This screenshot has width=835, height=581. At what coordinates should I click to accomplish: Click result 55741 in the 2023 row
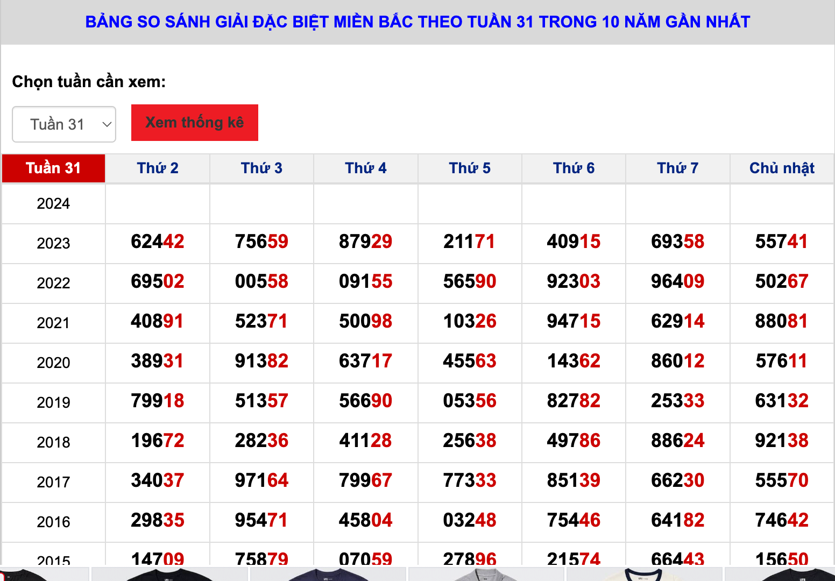coord(782,242)
